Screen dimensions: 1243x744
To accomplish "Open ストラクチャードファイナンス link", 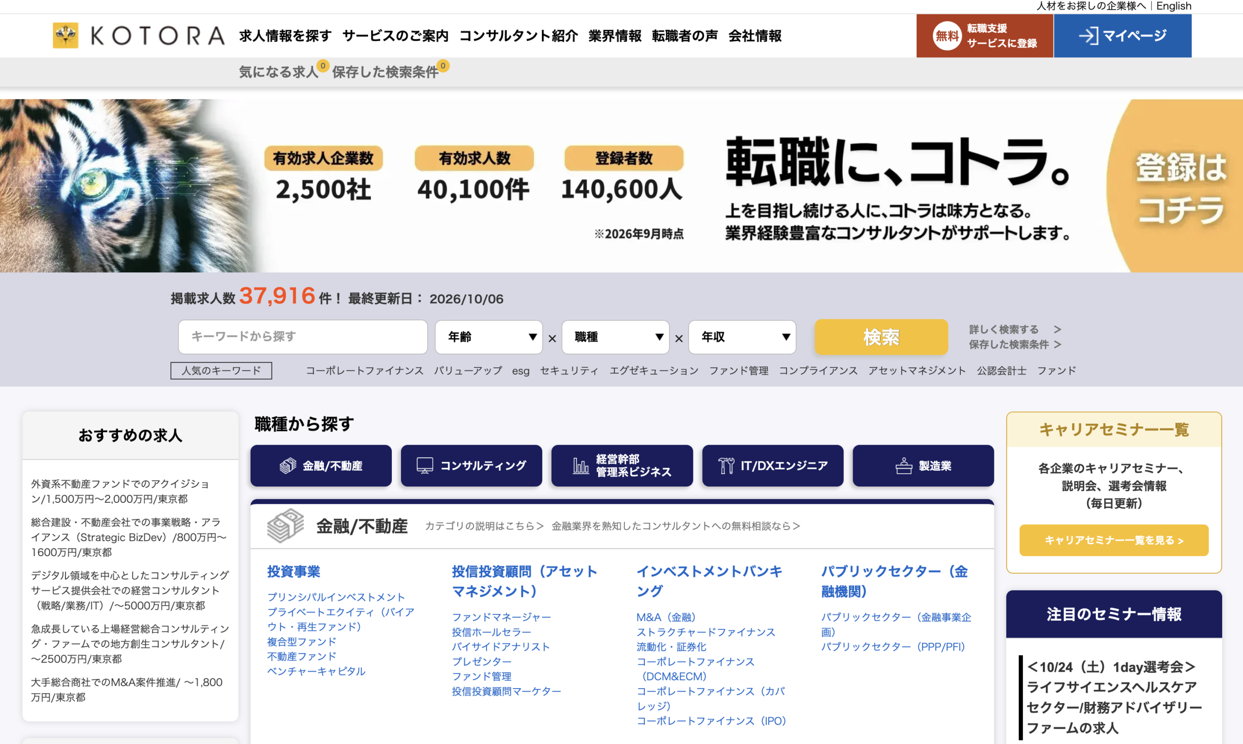I will (706, 632).
